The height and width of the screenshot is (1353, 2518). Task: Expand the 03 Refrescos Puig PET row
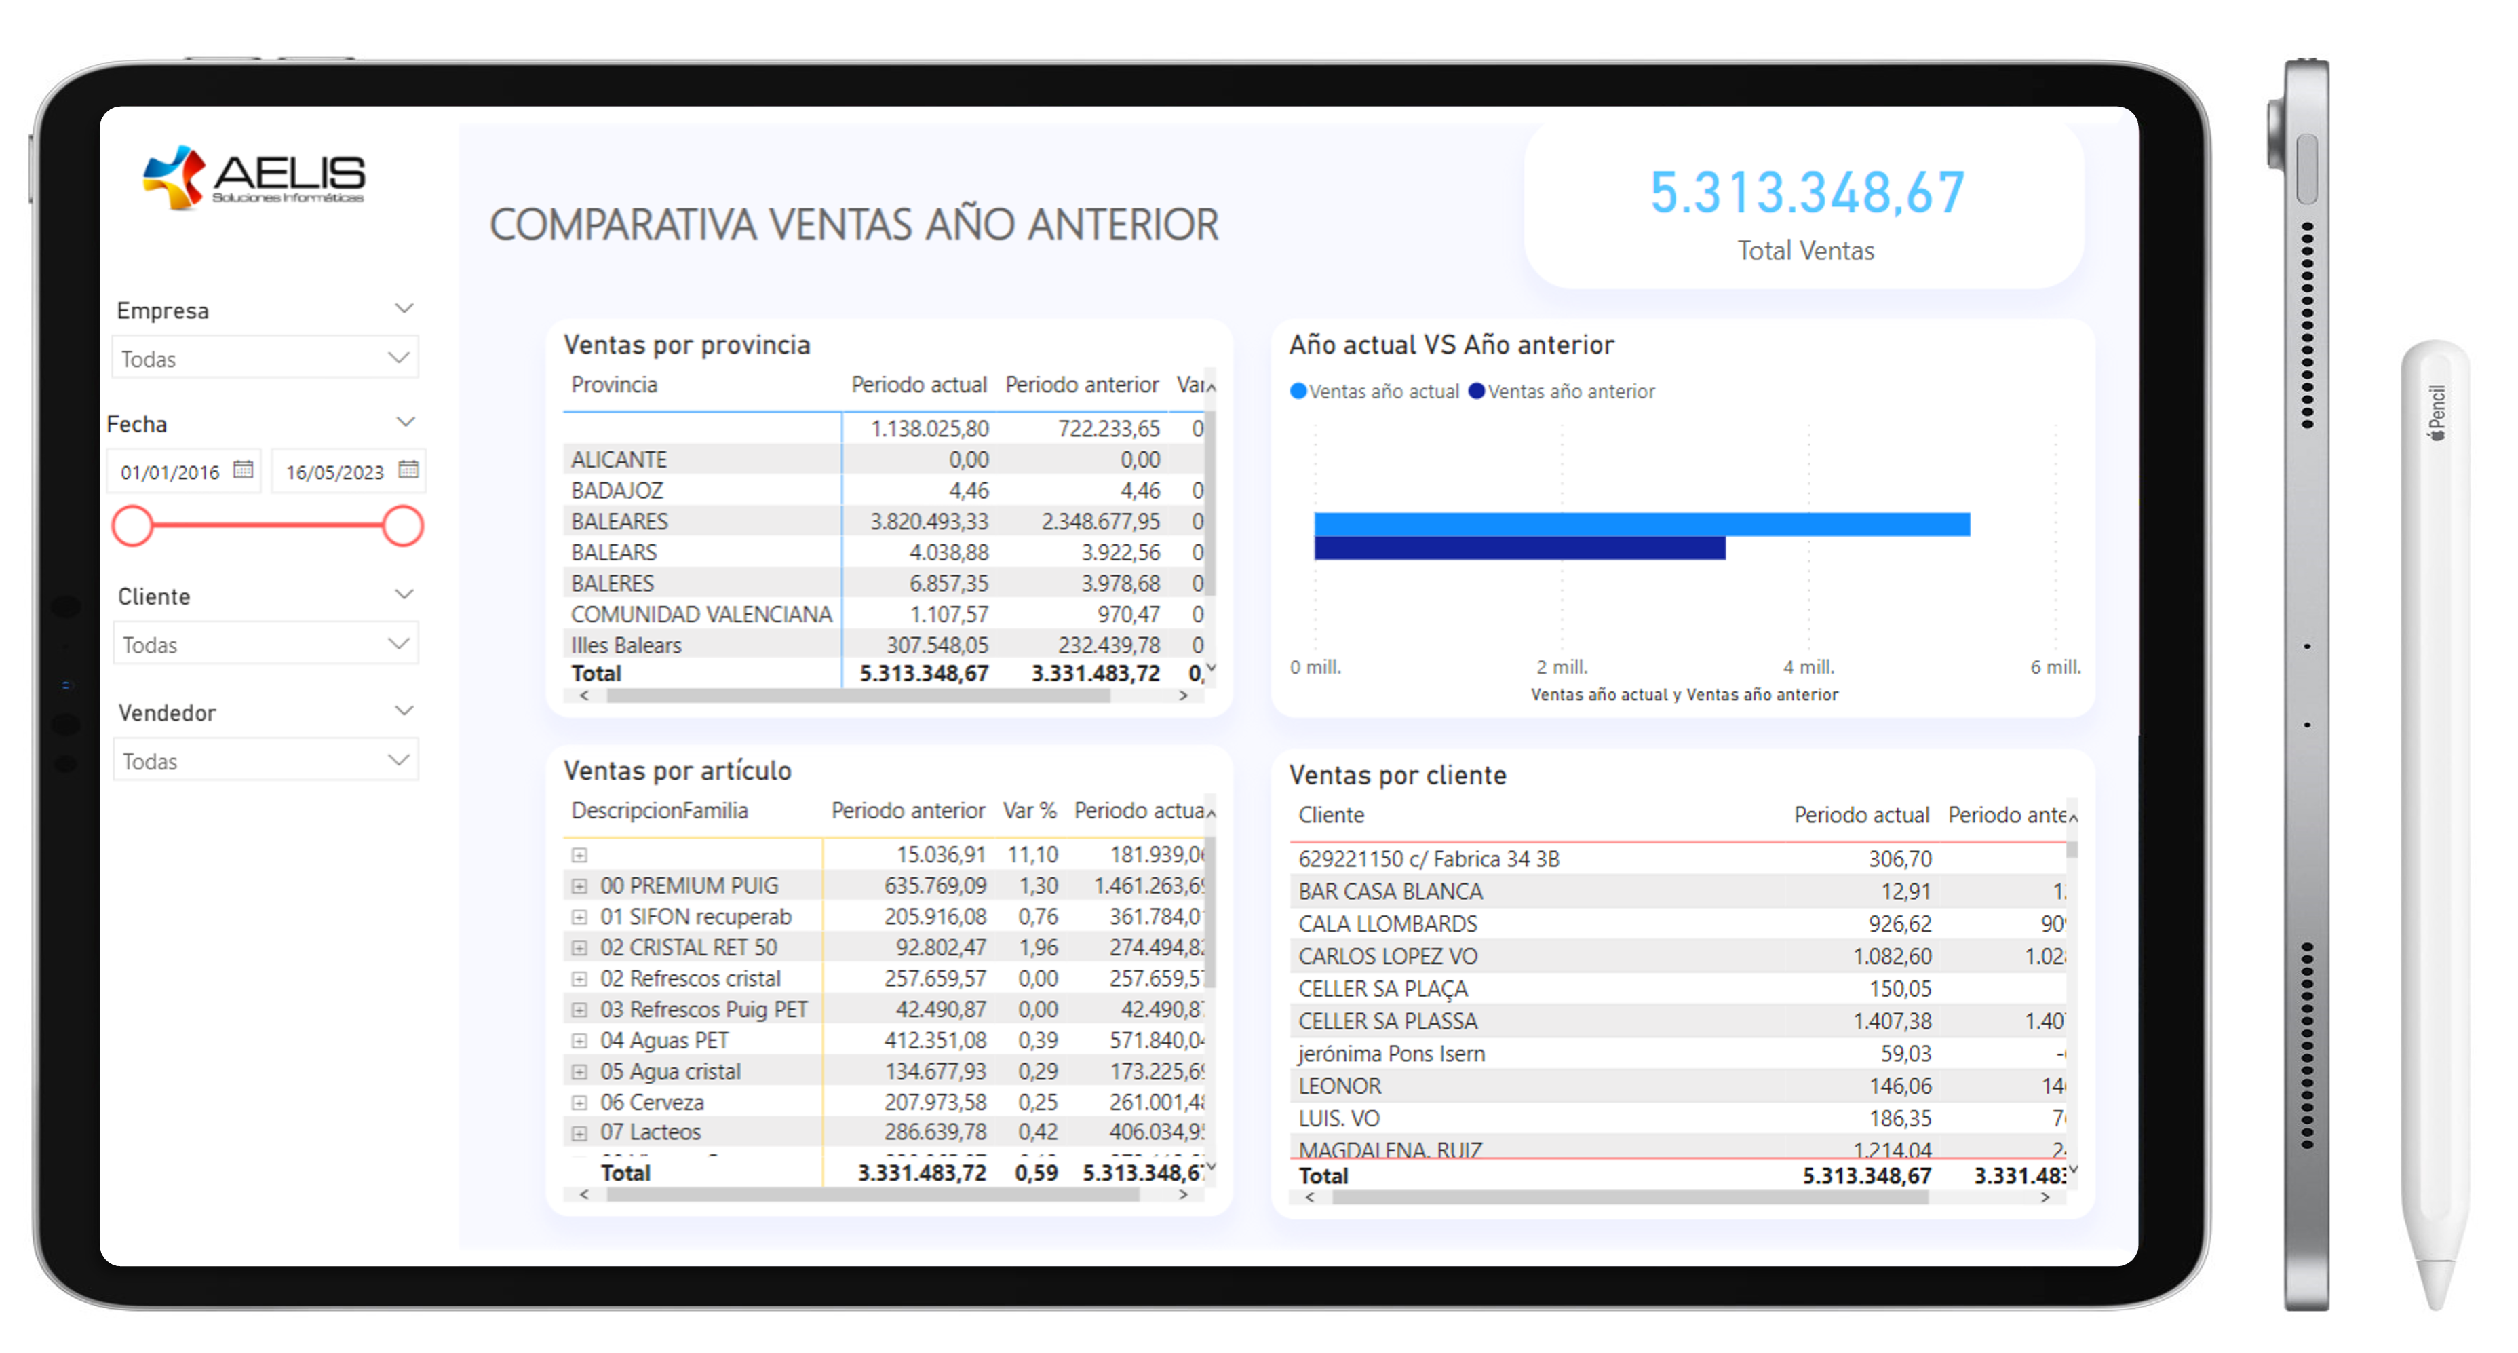click(580, 1010)
